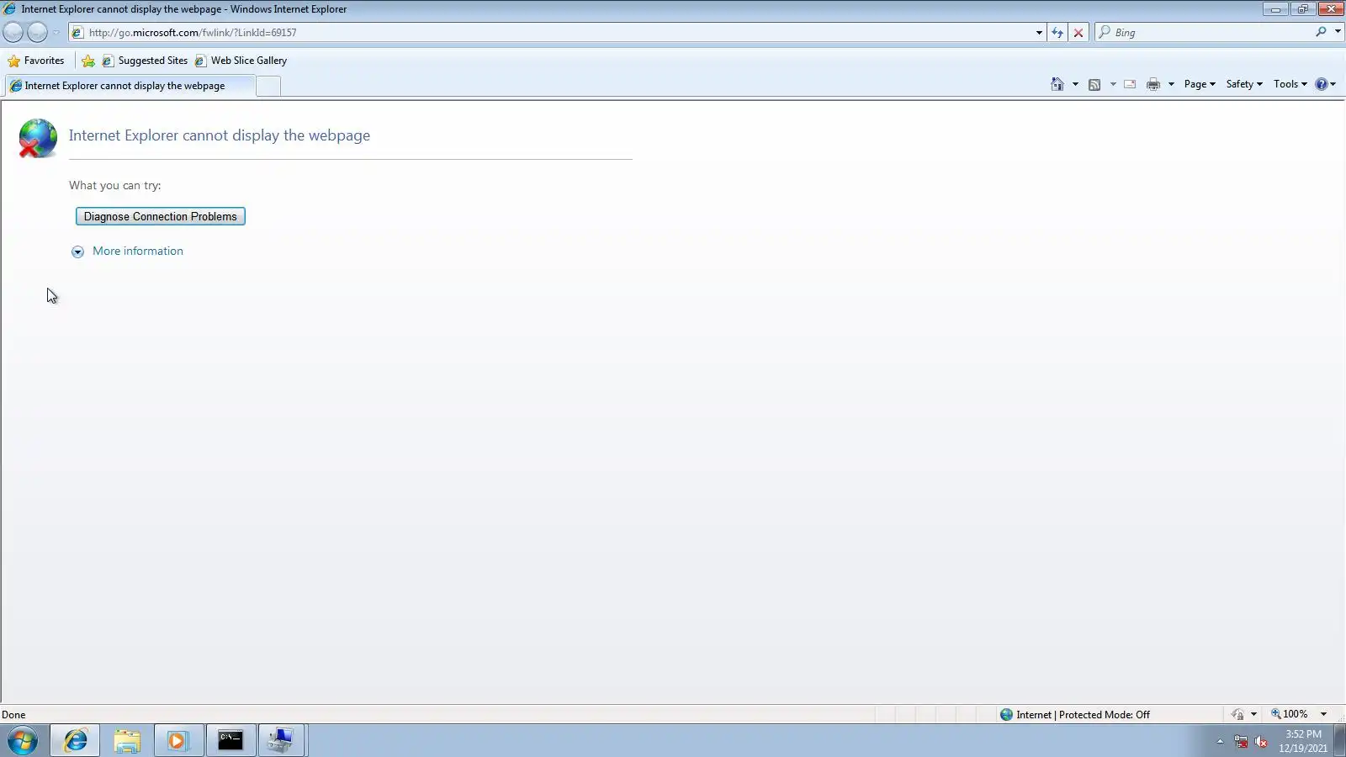Open Windows Explorer folder in the taskbar
The image size is (1346, 757).
(x=127, y=741)
